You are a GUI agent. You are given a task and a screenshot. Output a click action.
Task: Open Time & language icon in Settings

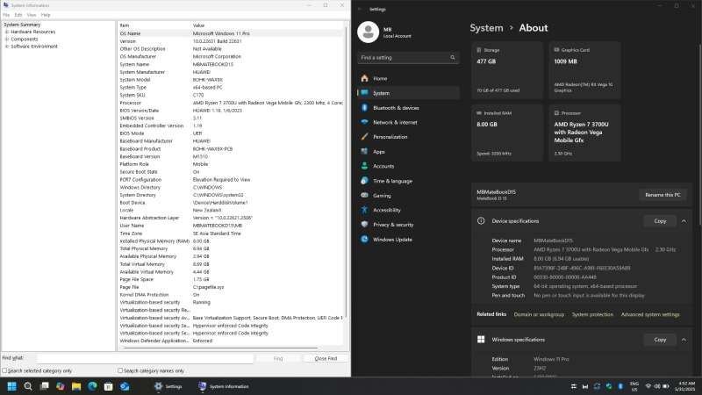pos(364,181)
